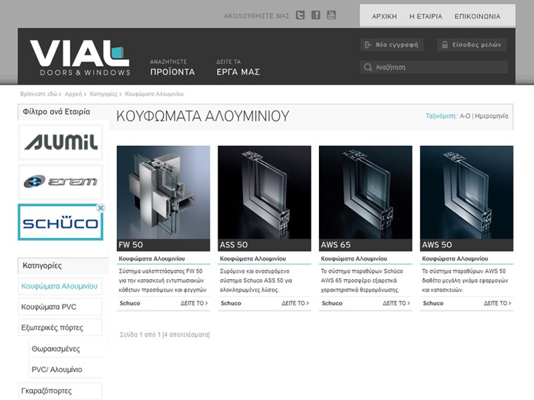Focus the Αναζήτηση search field
Image resolution: width=534 pixels, height=400 pixels.
tap(433, 67)
